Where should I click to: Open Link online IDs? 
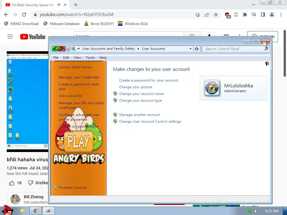[x=70, y=96]
